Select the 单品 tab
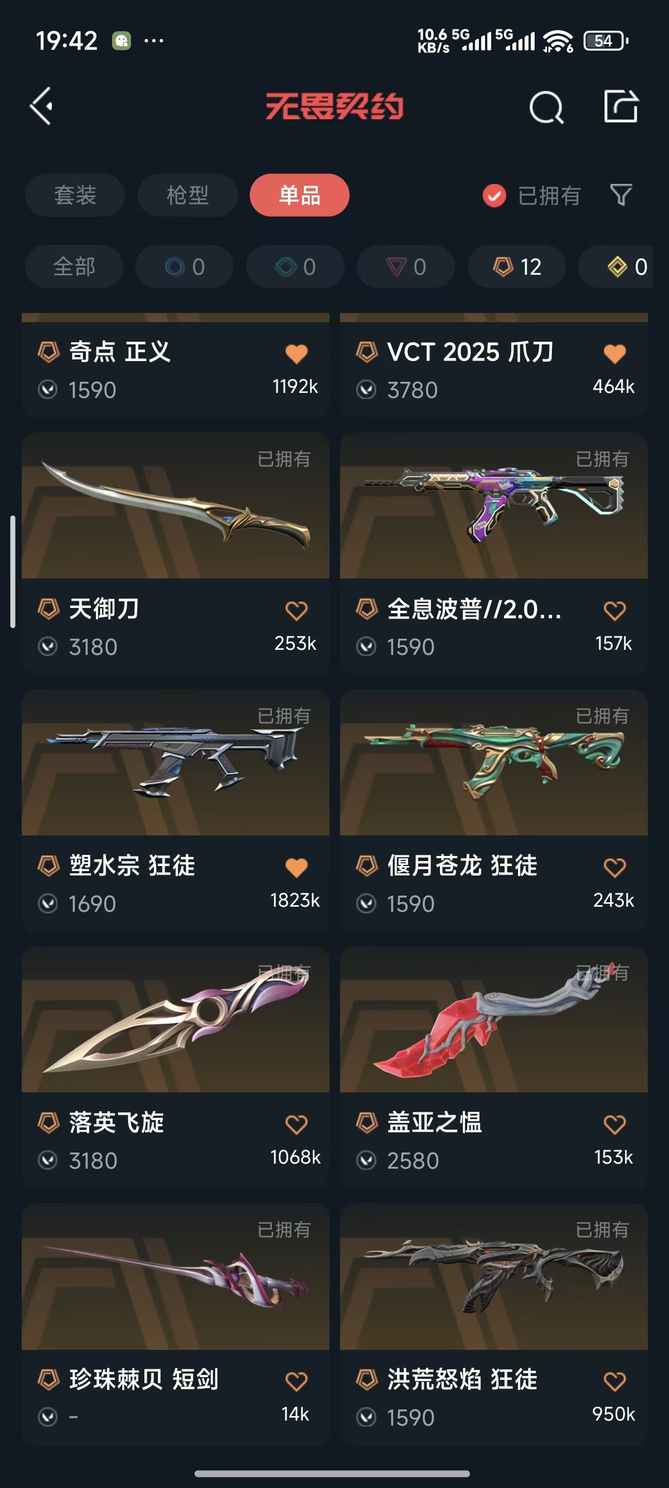The image size is (669, 1488). (299, 195)
